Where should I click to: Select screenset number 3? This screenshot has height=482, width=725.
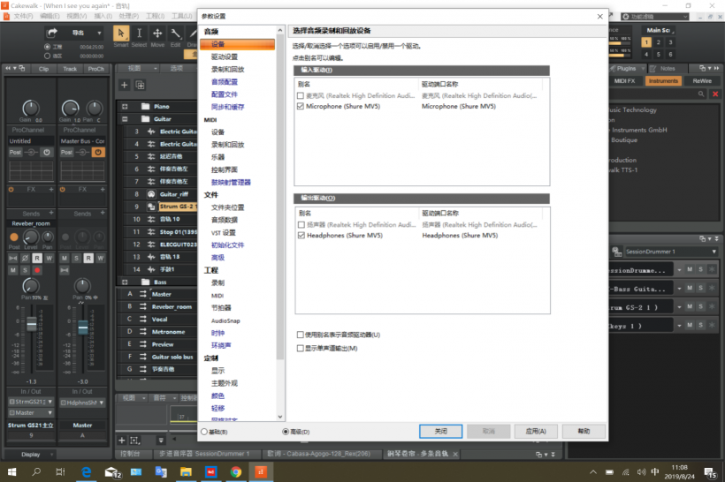click(671, 41)
